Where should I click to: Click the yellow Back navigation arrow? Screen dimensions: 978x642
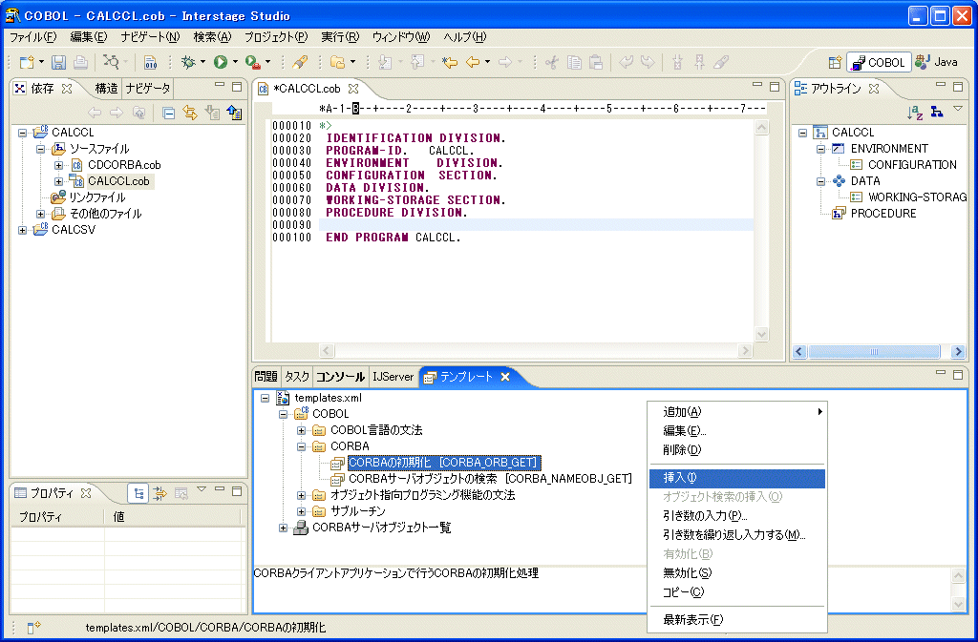coord(474,62)
